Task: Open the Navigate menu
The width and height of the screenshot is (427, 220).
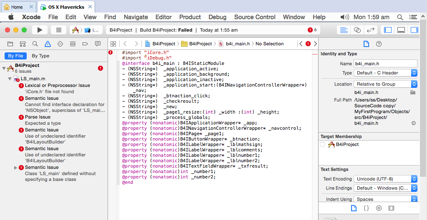Action: (x=136, y=17)
